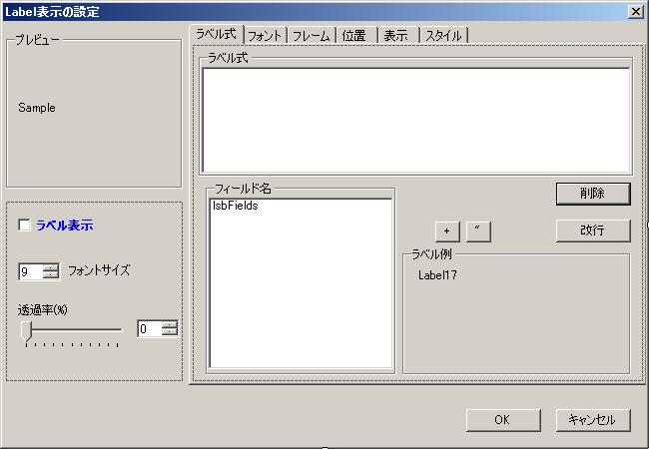Click inside the ラベル式 text area
649x449 pixels.
coord(416,120)
